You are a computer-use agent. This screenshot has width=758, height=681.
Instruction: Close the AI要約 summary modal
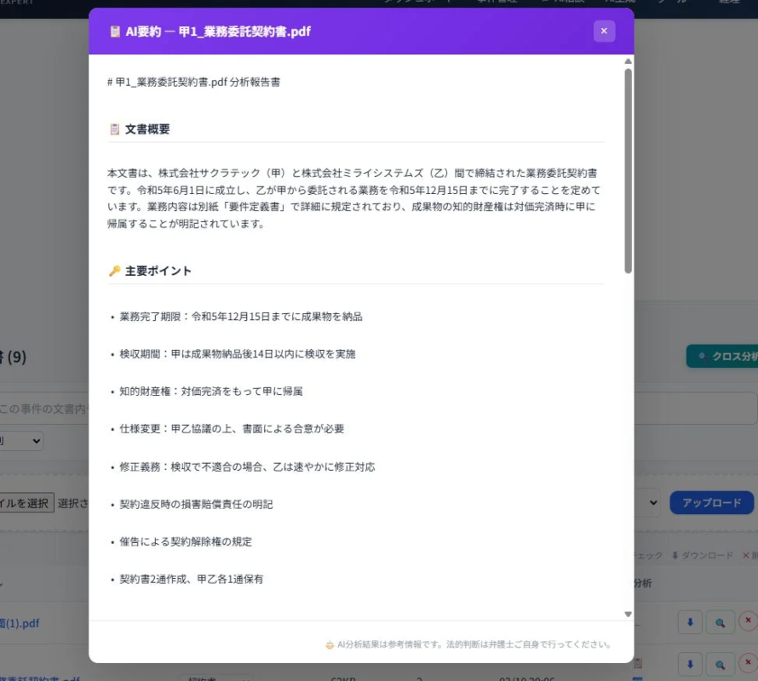pyautogui.click(x=604, y=31)
